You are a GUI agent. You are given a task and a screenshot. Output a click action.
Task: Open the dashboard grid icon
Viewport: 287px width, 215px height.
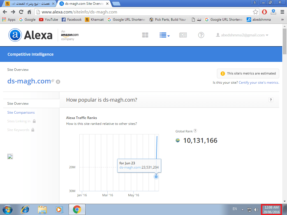[x=145, y=35]
